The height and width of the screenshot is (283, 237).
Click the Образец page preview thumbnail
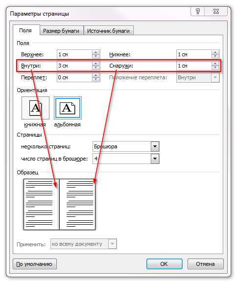point(59,204)
